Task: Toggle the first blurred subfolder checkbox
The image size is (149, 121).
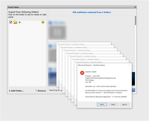Action: (50, 23)
